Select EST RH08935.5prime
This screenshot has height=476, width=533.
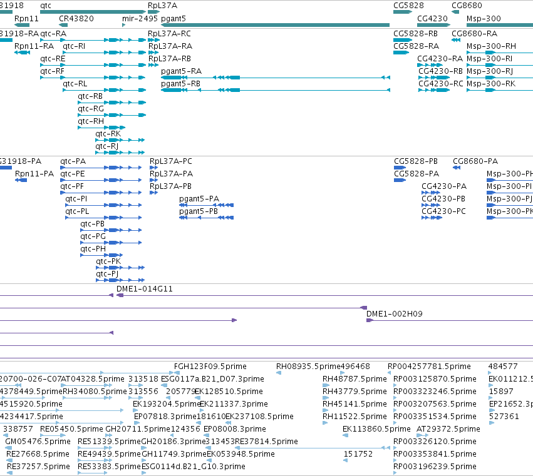tap(308, 367)
